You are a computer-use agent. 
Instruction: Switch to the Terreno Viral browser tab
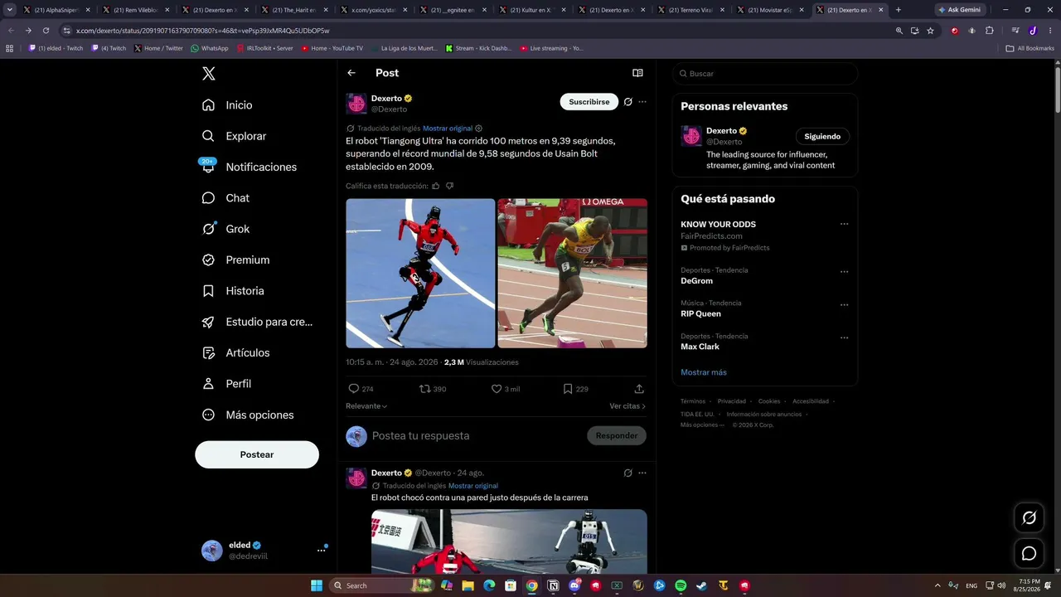coord(693,10)
